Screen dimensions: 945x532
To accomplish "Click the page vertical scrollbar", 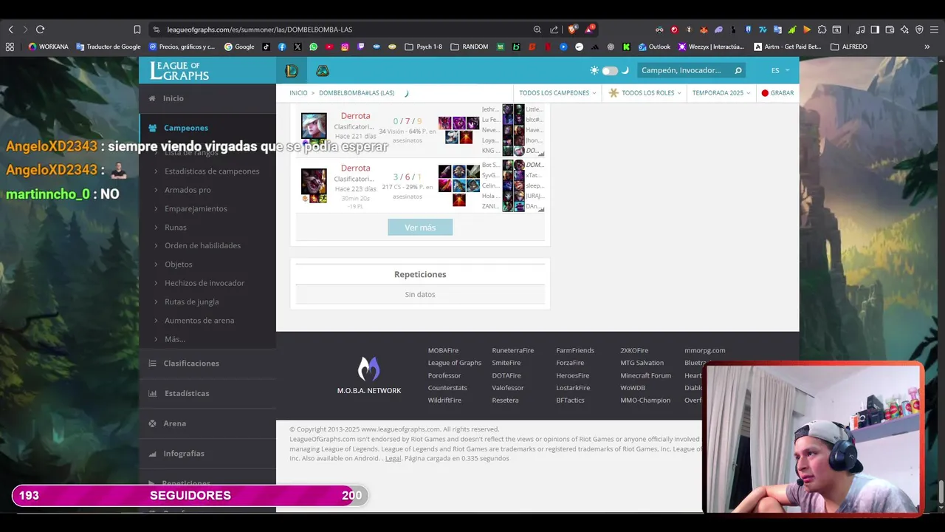I will coord(941,491).
